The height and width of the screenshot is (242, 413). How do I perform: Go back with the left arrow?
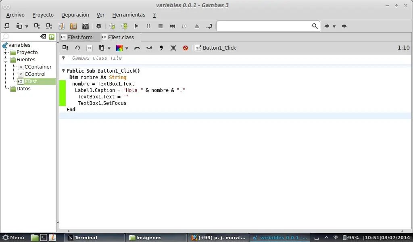coord(327,26)
